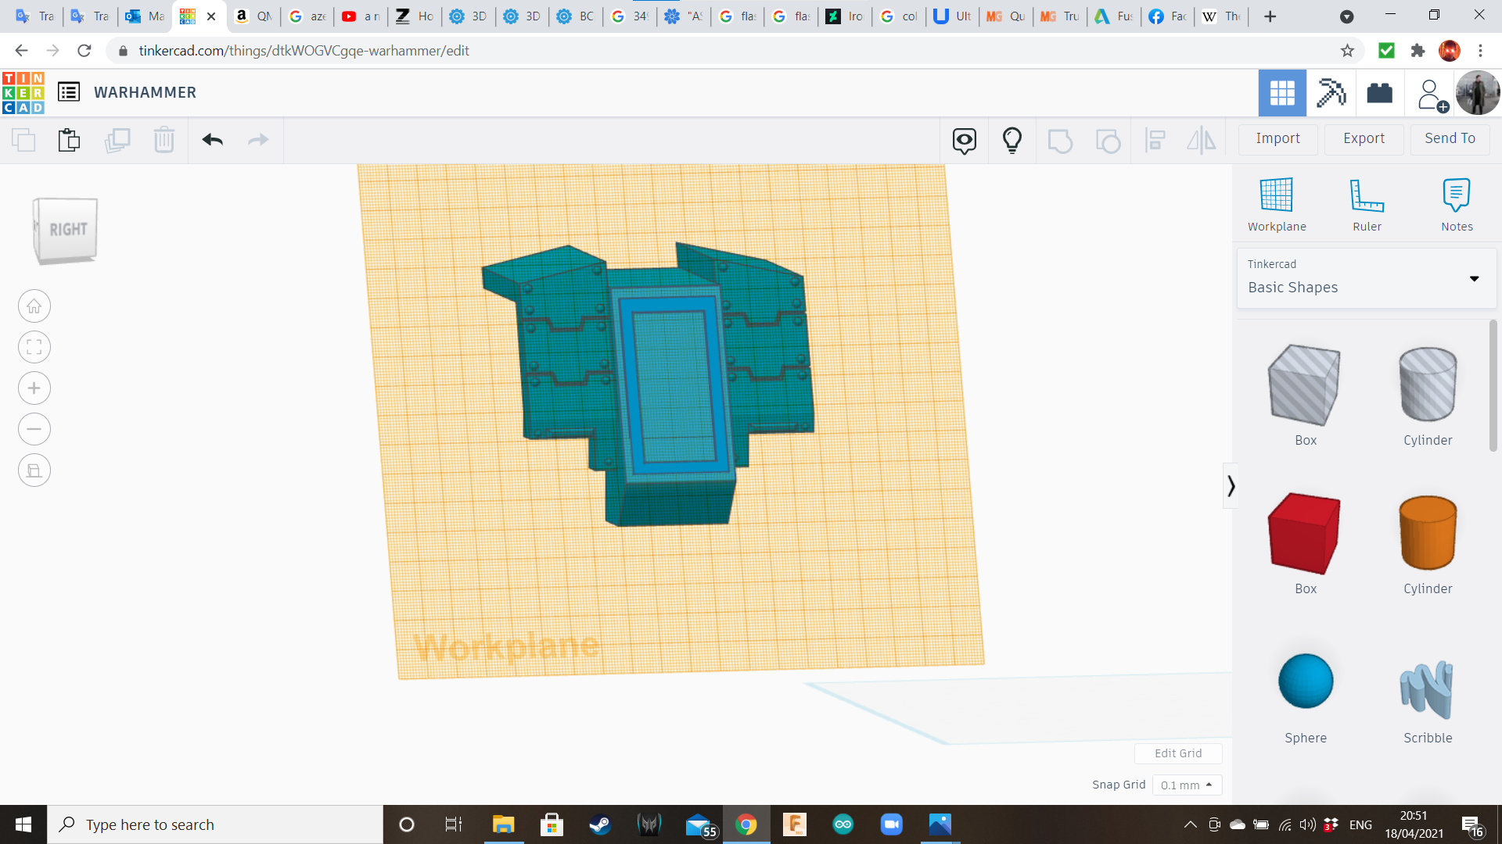The width and height of the screenshot is (1502, 844).
Task: Click the Import button
Action: (x=1277, y=138)
